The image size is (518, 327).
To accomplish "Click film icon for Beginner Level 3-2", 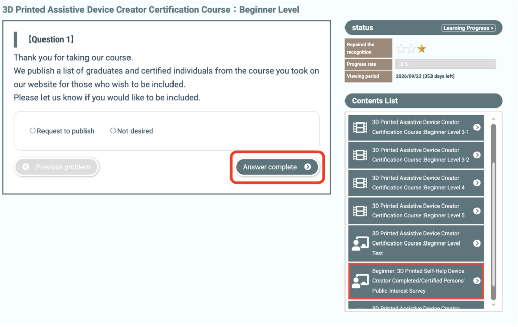I will tap(360, 155).
